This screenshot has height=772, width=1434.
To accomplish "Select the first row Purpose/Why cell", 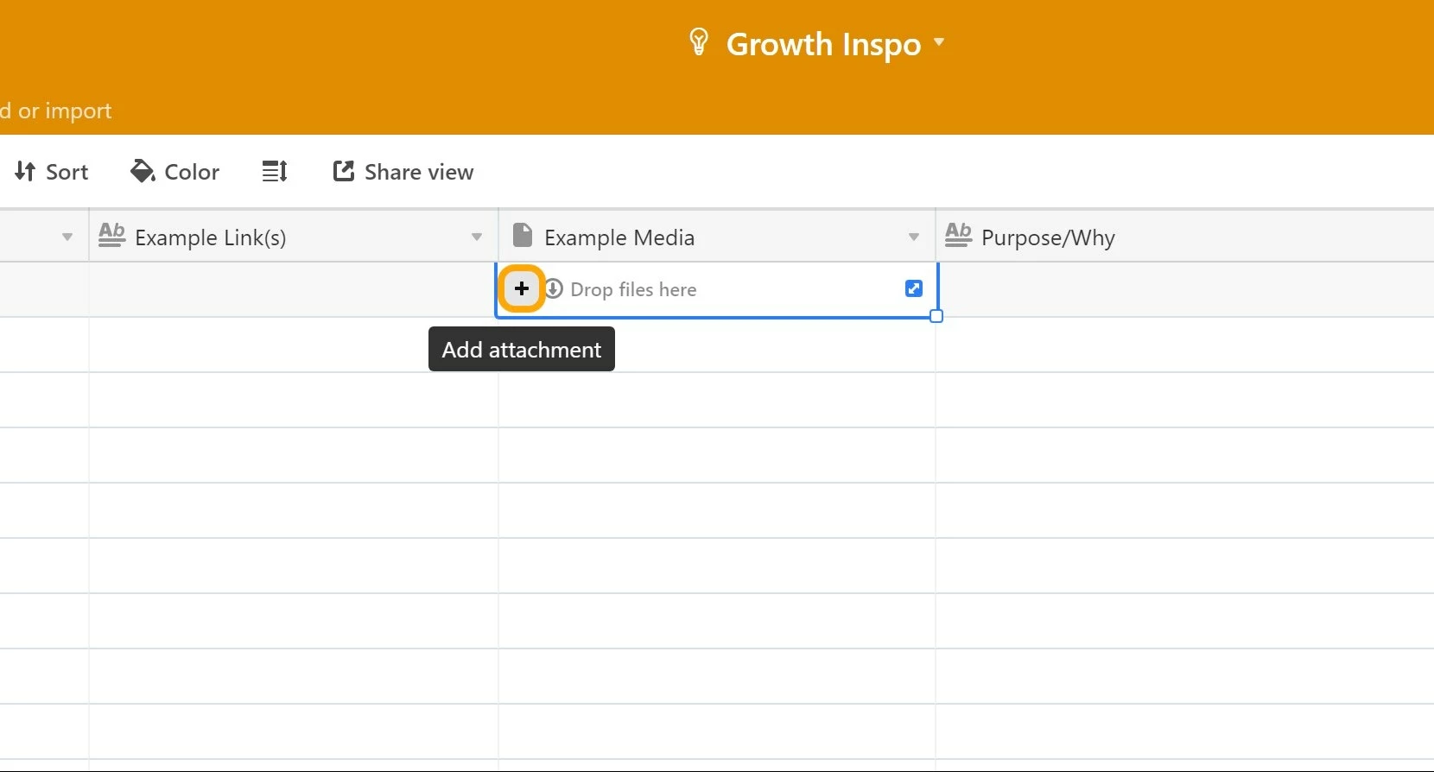I will [1185, 289].
